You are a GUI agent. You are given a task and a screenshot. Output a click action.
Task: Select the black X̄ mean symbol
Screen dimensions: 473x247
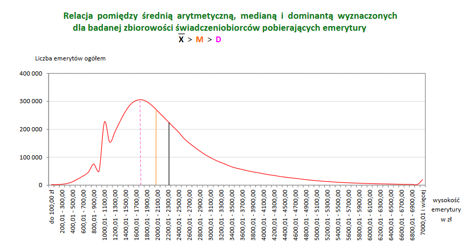181,40
